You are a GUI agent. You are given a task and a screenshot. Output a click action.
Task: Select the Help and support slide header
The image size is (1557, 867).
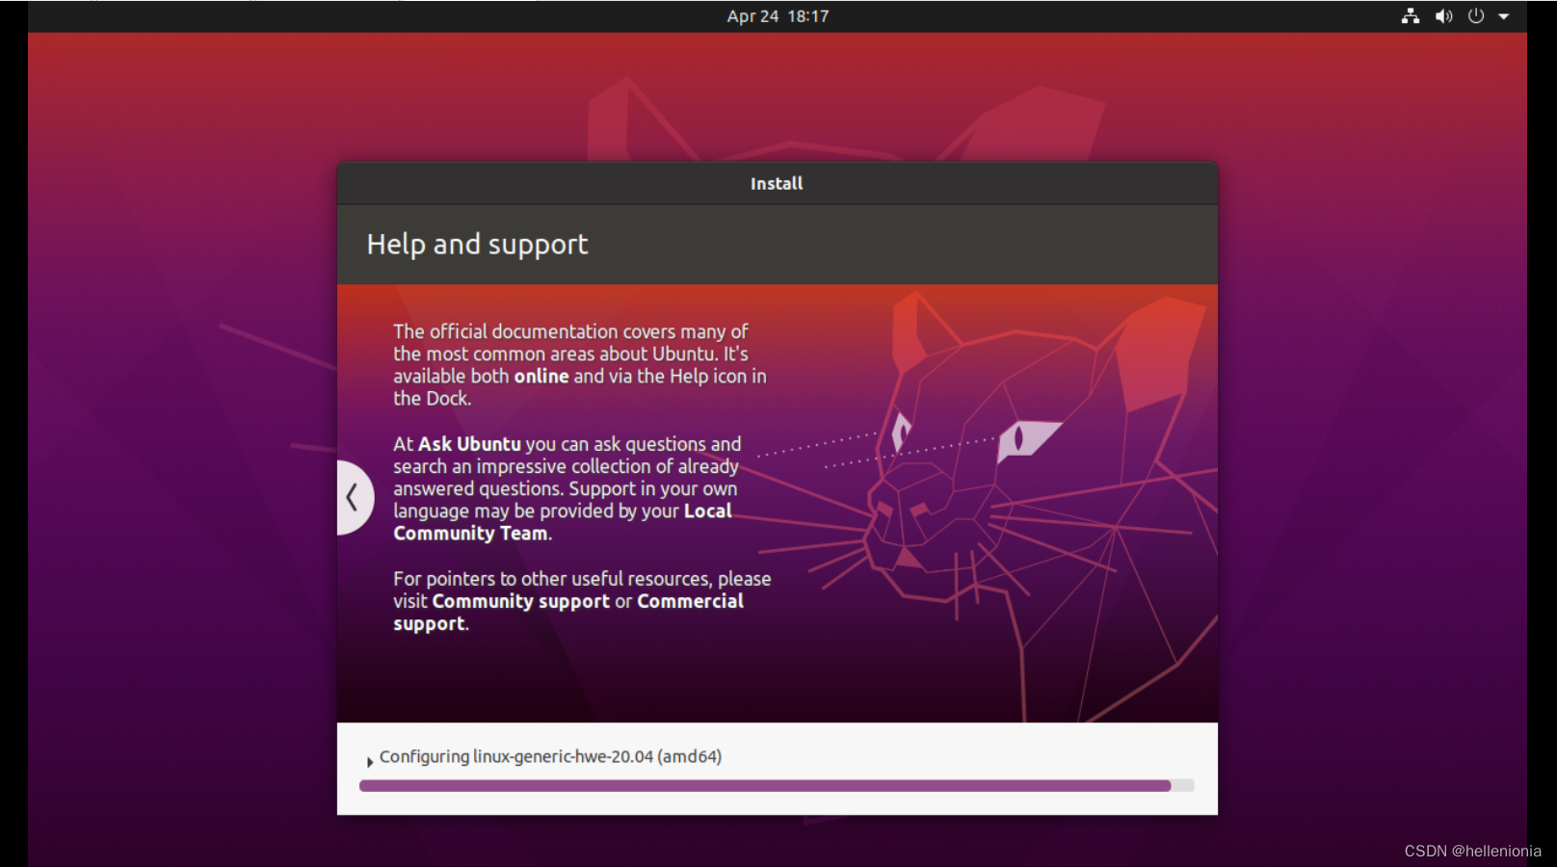[476, 245]
